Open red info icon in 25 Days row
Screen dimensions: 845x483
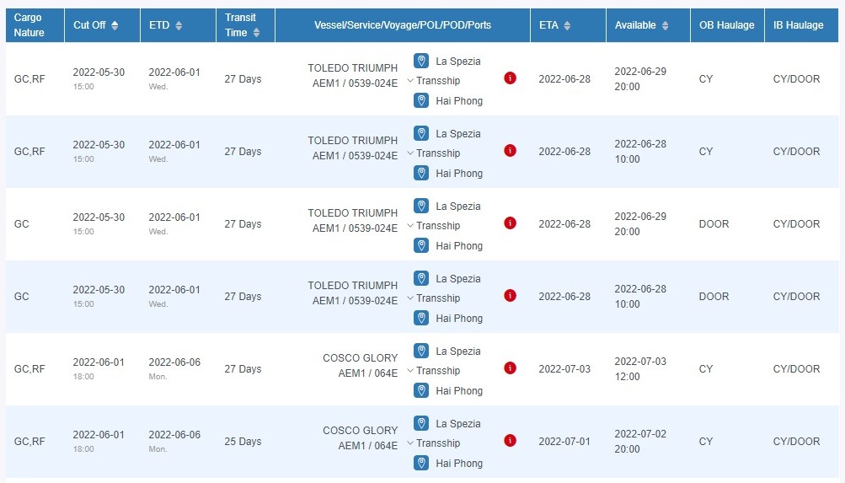click(510, 441)
